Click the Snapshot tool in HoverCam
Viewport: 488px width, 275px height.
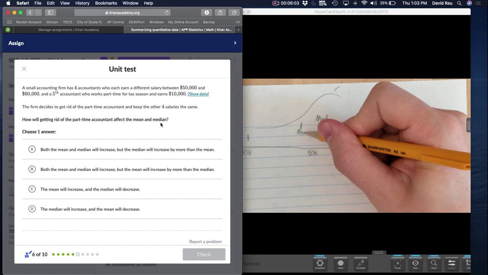tap(320, 263)
